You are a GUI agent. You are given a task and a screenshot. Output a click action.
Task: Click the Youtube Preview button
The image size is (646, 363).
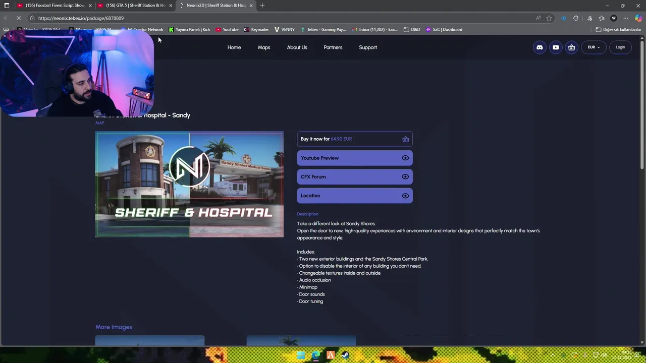point(355,158)
